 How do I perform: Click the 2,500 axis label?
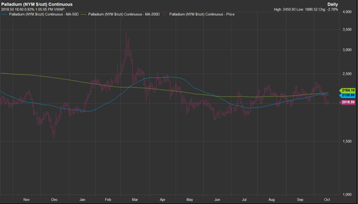click(347, 74)
